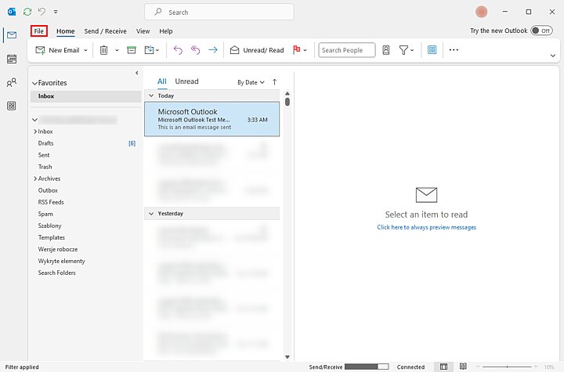Viewport: 564px width, 372px height.
Task: Open the Address Book icon
Action: (x=386, y=50)
